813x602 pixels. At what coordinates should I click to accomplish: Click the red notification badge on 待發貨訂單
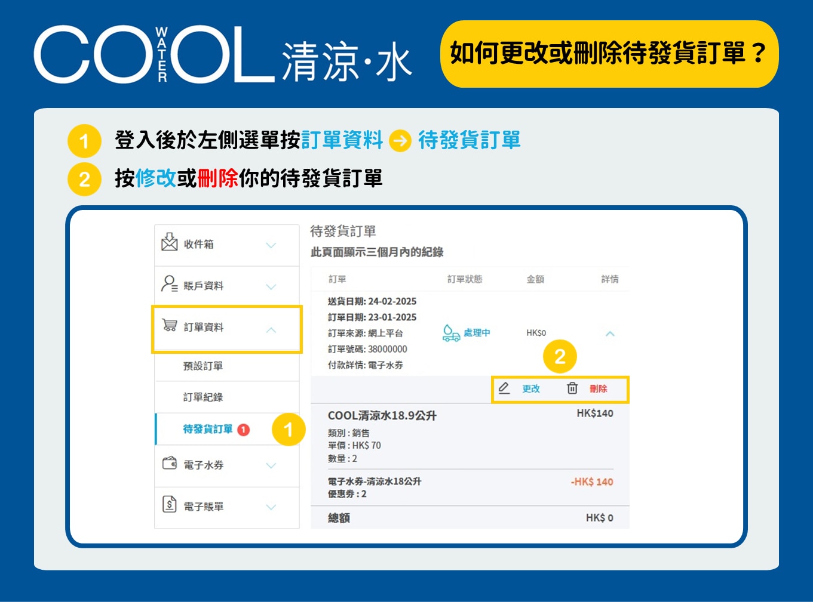(244, 430)
